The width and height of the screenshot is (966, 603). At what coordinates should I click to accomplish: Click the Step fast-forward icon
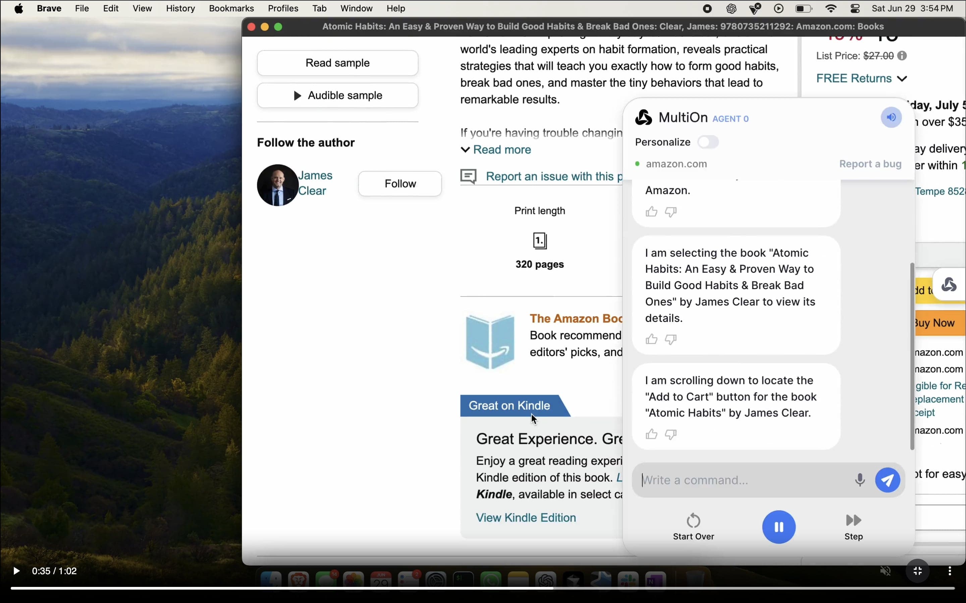point(853,520)
